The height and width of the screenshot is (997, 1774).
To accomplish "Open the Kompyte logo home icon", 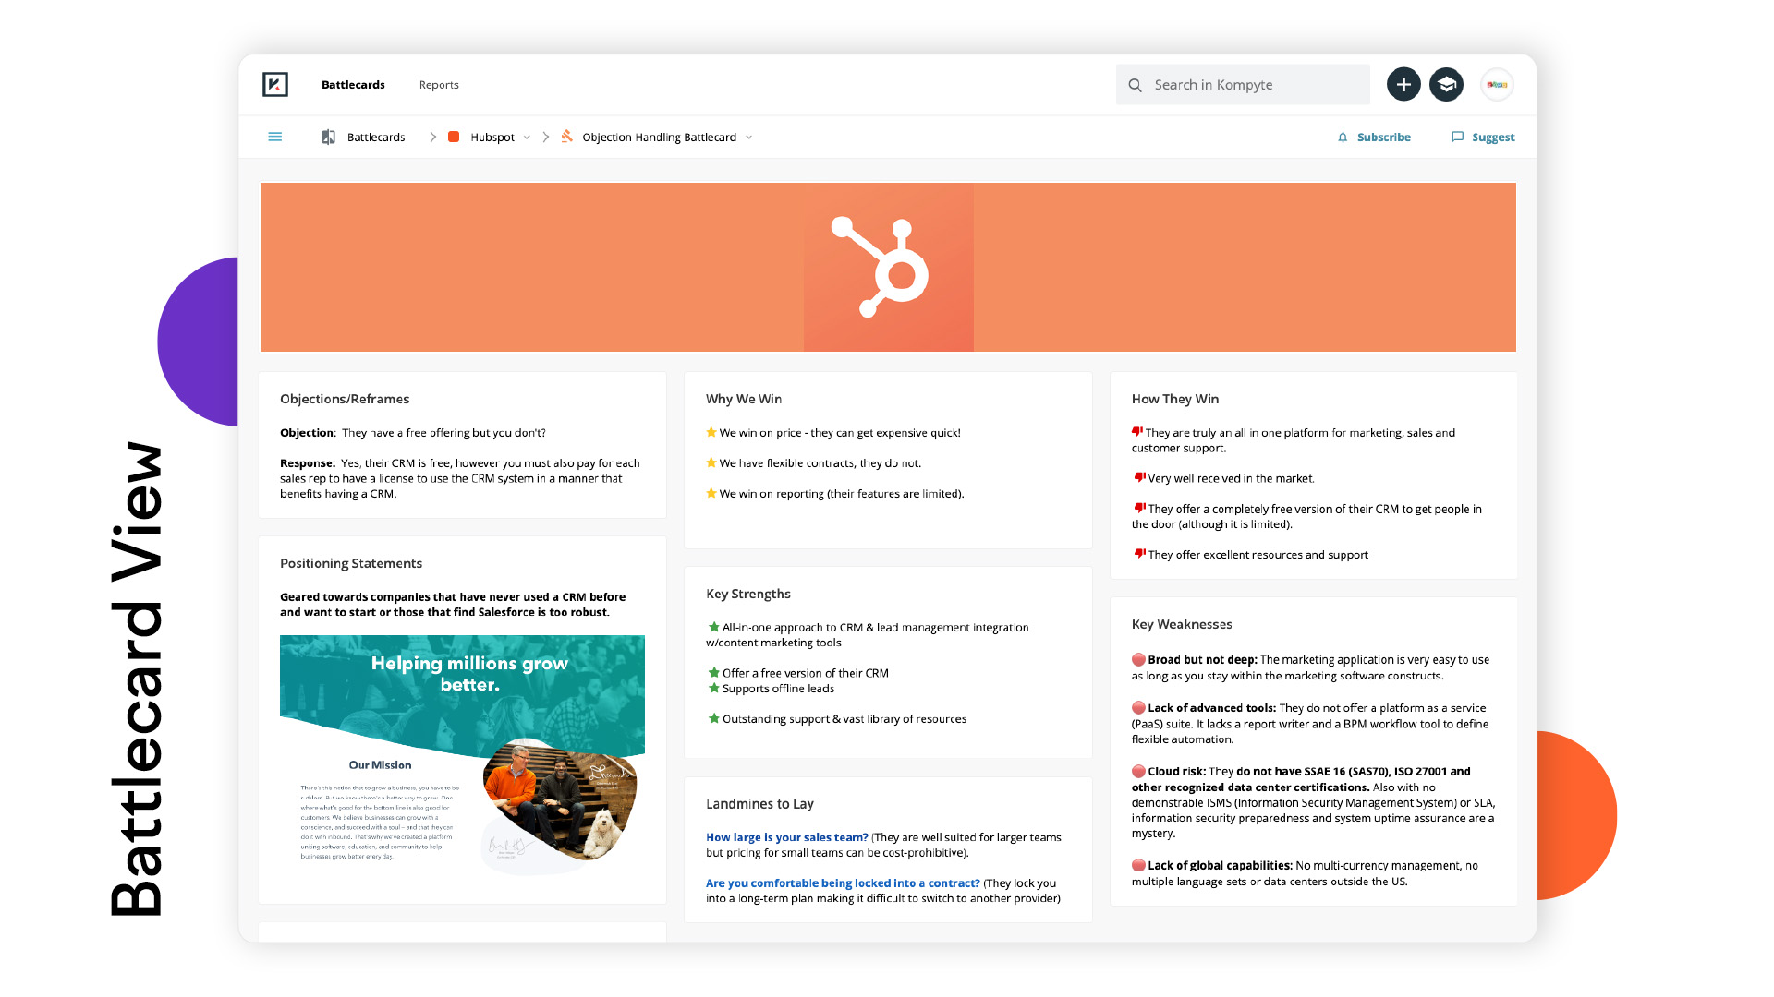I will coord(274,84).
